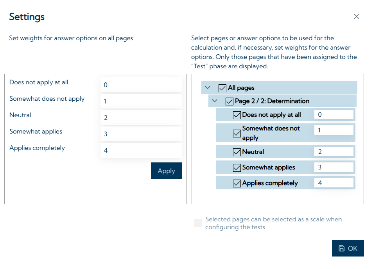Toggle the Page 2 / 2: Determination checkbox
The width and height of the screenshot is (373, 269).
pos(230,102)
